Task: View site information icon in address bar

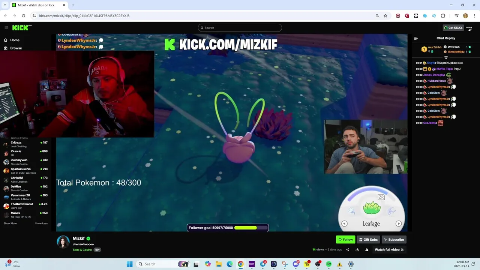Action: 34,16
